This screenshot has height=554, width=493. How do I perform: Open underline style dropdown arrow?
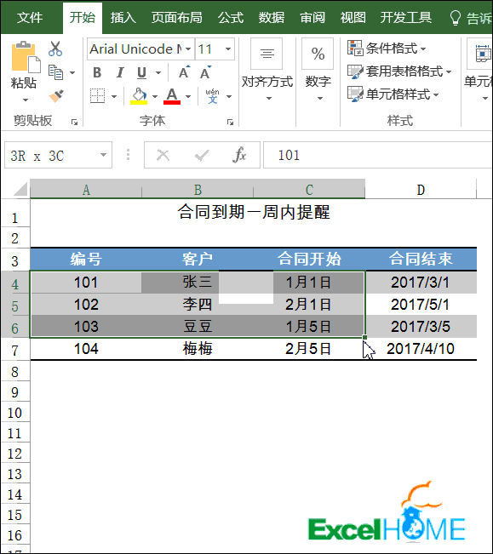coord(158,73)
